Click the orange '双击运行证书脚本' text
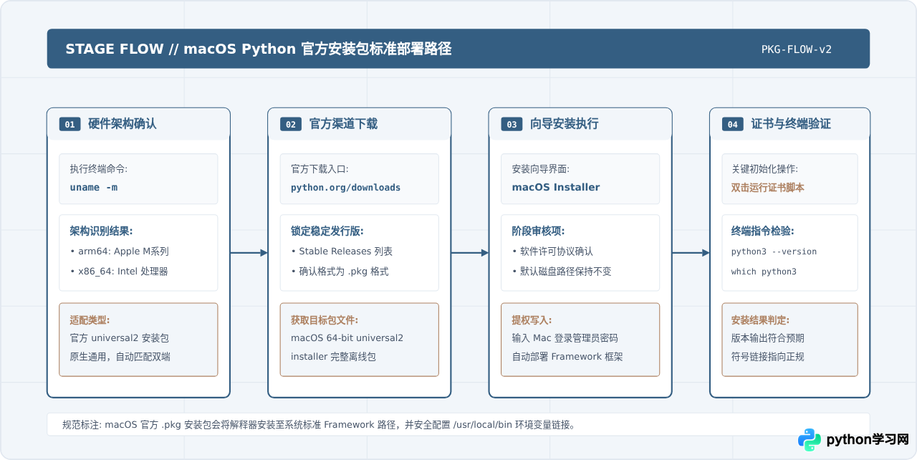917x460 pixels. click(x=767, y=187)
